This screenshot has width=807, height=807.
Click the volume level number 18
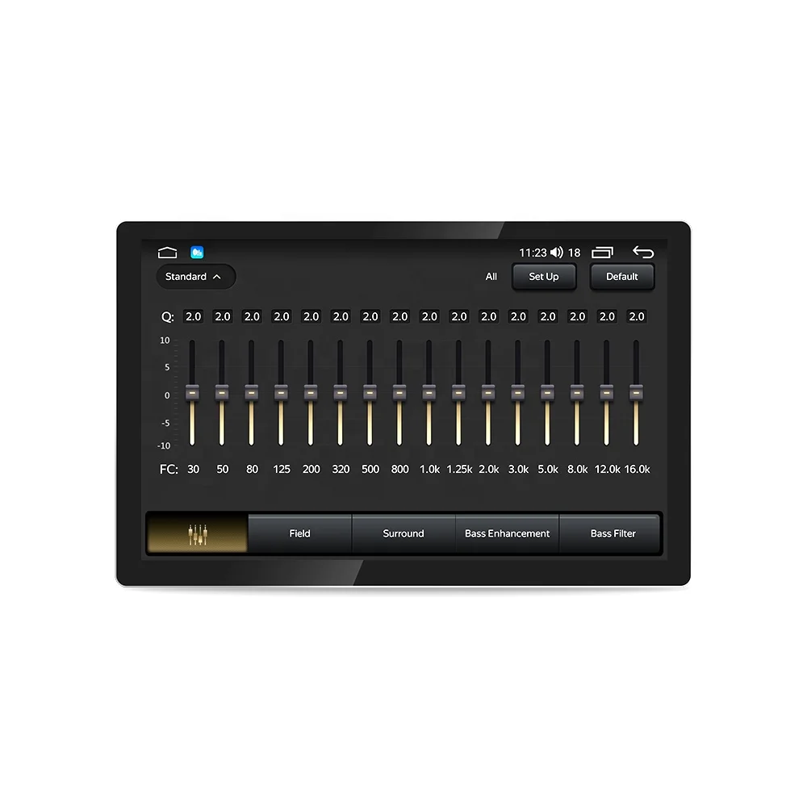point(575,253)
